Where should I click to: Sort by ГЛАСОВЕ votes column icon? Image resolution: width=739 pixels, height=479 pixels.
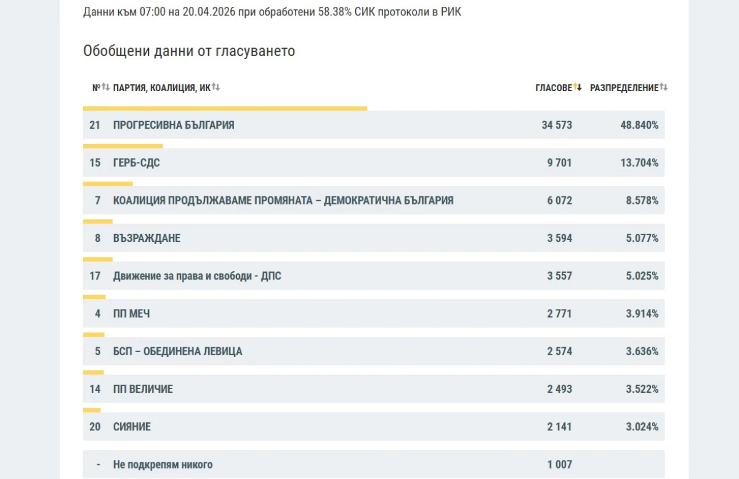pyautogui.click(x=578, y=87)
